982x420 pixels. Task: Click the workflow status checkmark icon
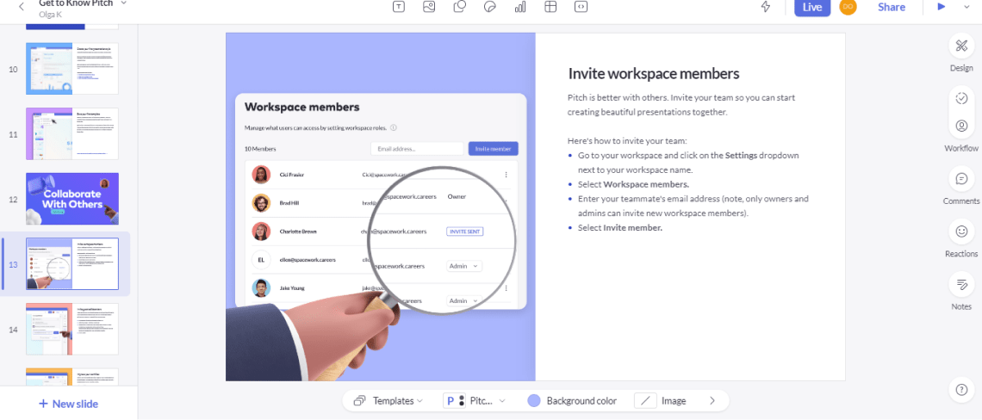[x=961, y=98]
